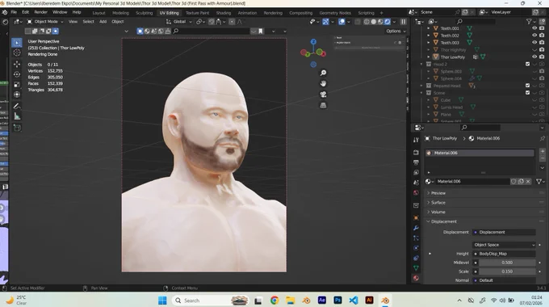Toggle camera view icon in viewport
This screenshot has height=307, width=549.
coord(323,95)
